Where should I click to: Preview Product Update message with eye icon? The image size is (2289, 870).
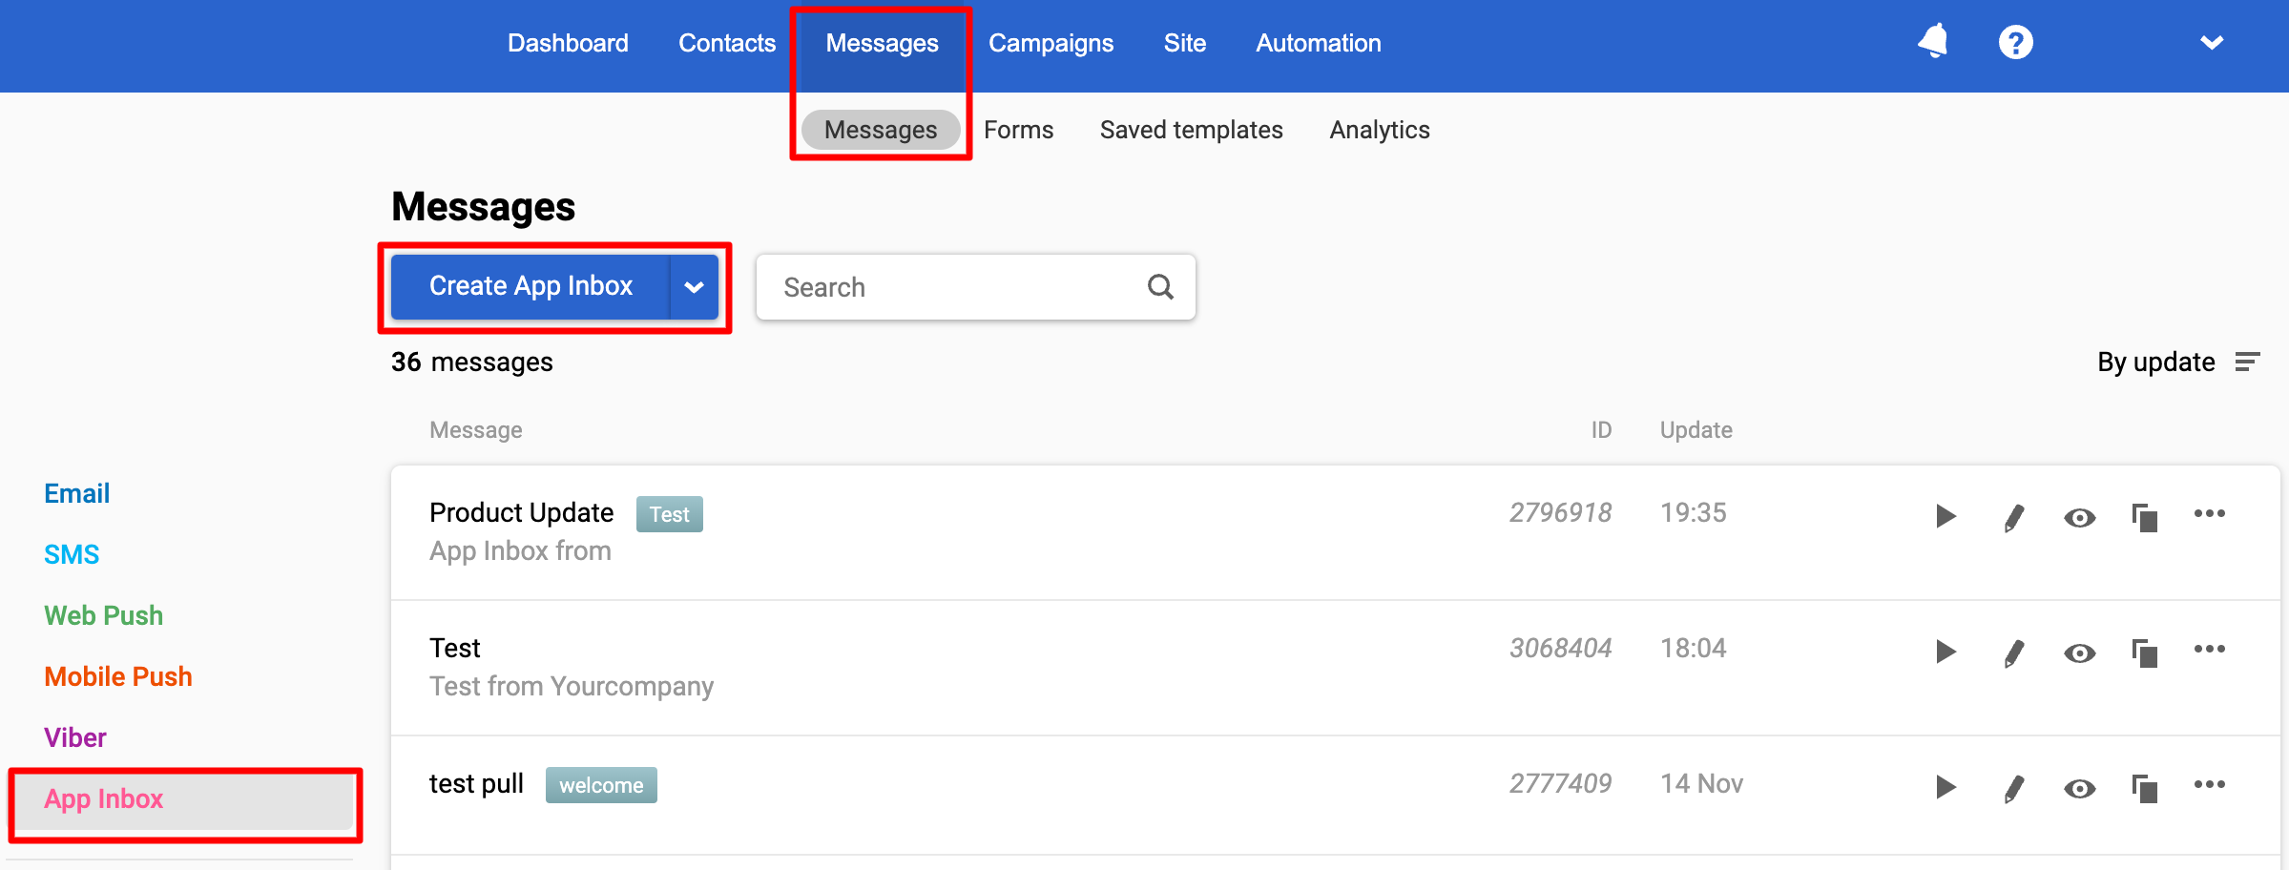tap(2079, 518)
